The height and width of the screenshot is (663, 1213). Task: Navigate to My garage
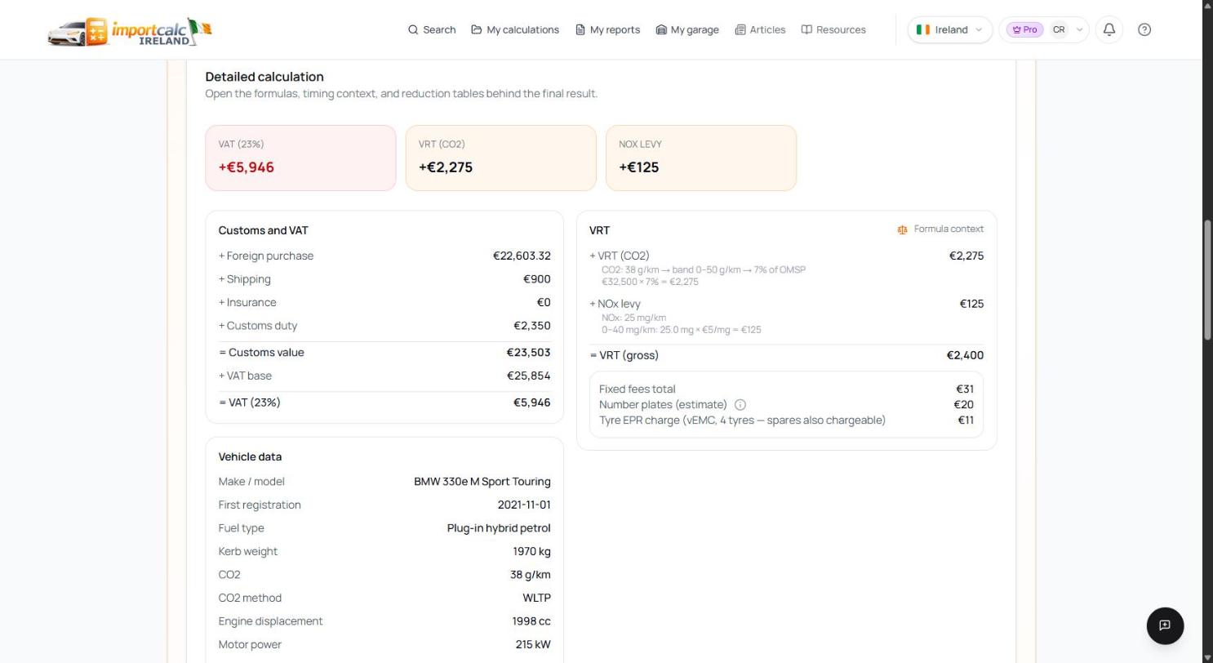[687, 29]
